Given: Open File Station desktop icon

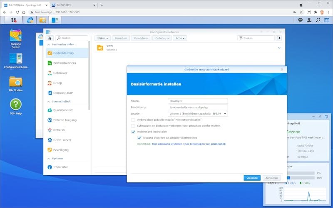Looking at the screenshot, I should pos(16,84).
